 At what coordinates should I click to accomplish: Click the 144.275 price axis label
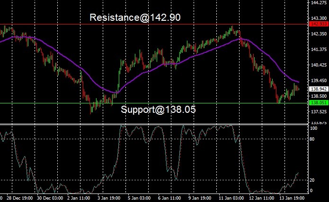pos(319,2)
